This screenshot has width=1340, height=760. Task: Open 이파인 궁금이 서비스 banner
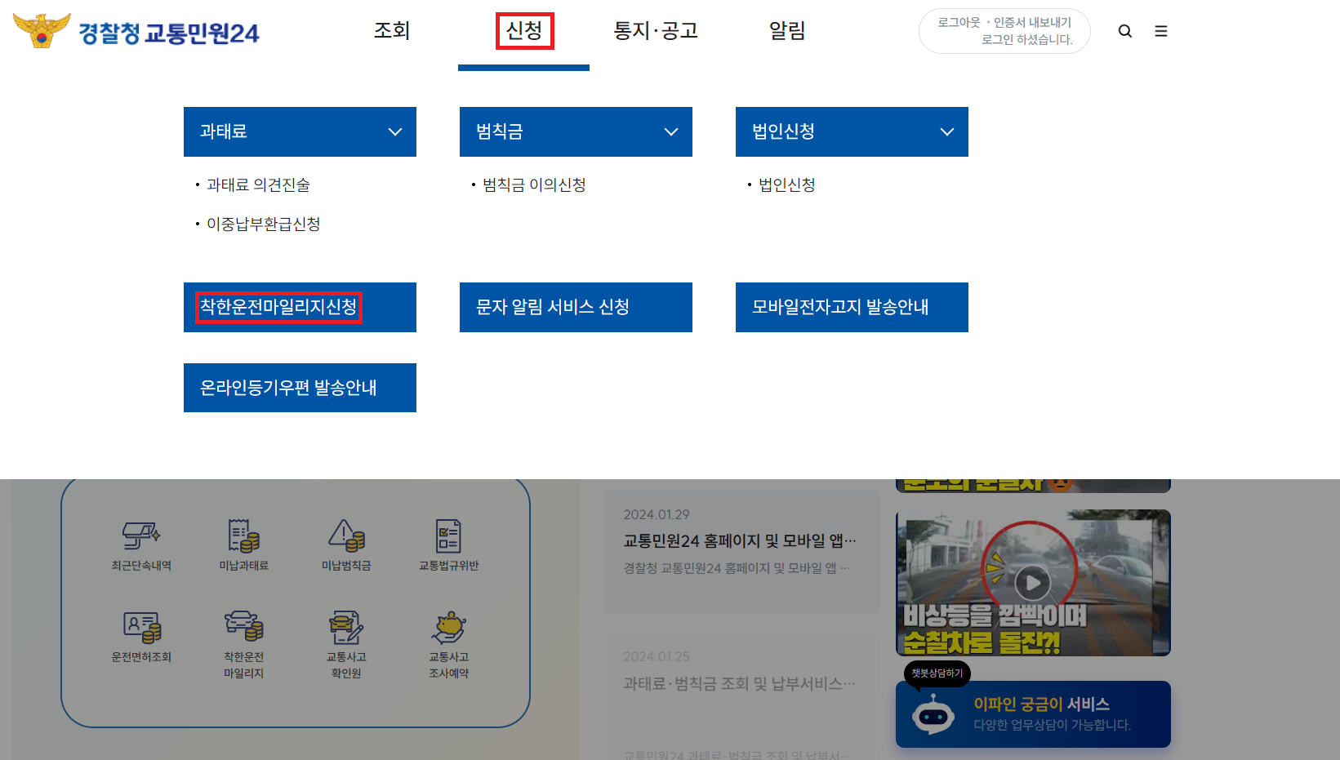point(1033,714)
